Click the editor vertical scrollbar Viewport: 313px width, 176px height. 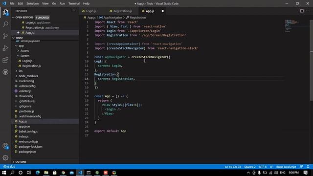click(x=311, y=60)
